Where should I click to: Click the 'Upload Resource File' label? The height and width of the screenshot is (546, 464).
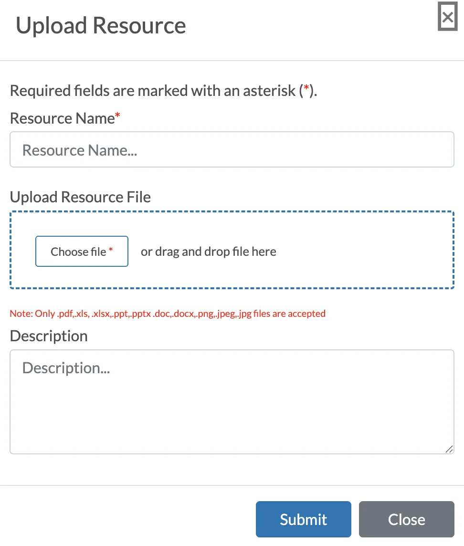pos(80,197)
